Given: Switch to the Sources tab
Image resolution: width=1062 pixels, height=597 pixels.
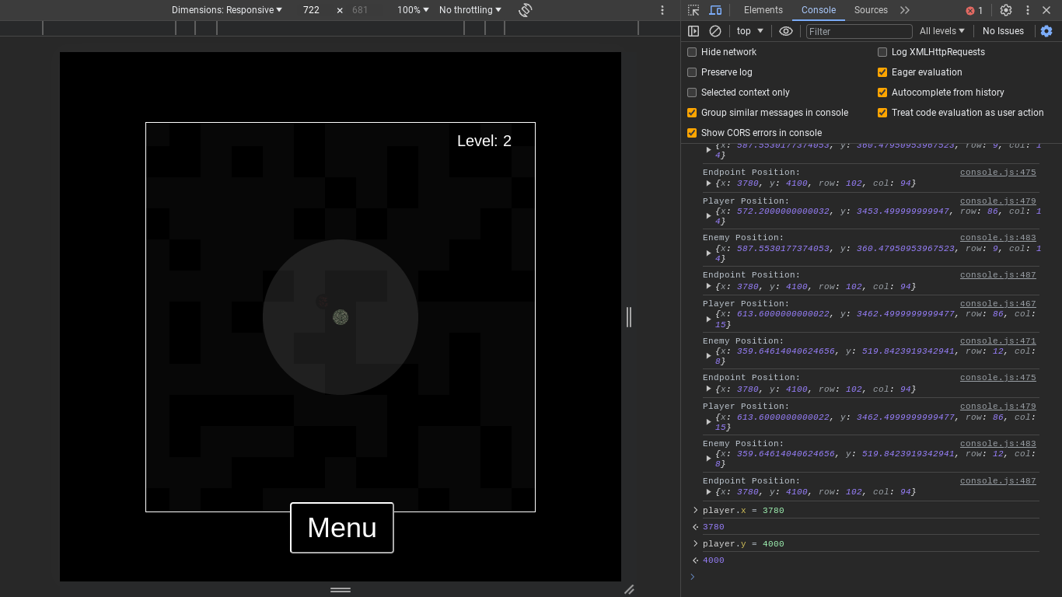Looking at the screenshot, I should [x=871, y=10].
